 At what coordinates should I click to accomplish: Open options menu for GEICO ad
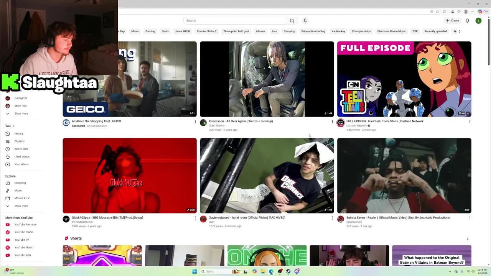(195, 122)
